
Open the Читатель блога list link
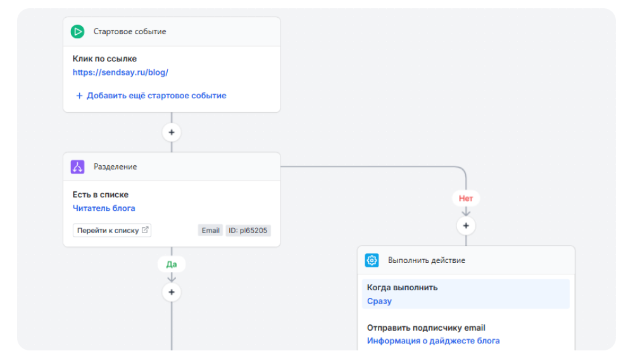coord(104,208)
